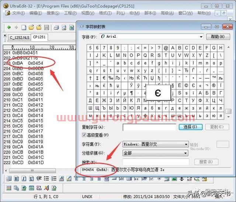Create a new file via blank page icon
Screen dimensions: 236x202
(24, 28)
